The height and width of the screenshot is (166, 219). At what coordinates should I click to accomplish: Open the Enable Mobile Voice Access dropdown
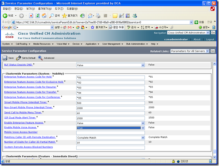click(143, 128)
